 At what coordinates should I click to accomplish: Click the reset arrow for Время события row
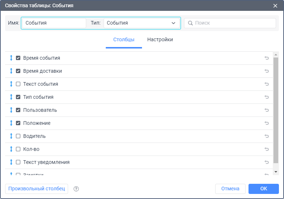pyautogui.click(x=267, y=58)
